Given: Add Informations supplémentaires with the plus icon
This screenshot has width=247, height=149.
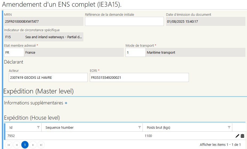Looking at the screenshot, I should pyautogui.click(x=66, y=103).
